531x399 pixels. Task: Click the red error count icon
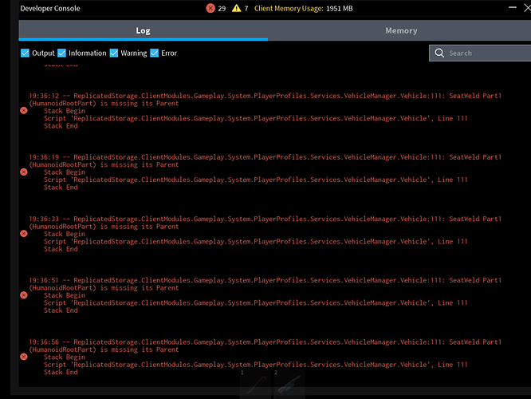pos(210,8)
